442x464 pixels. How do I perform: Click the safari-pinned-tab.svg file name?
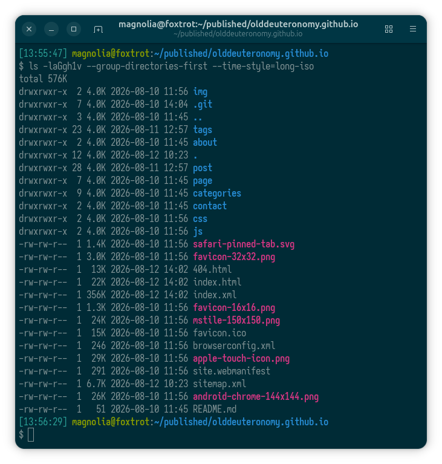(244, 244)
